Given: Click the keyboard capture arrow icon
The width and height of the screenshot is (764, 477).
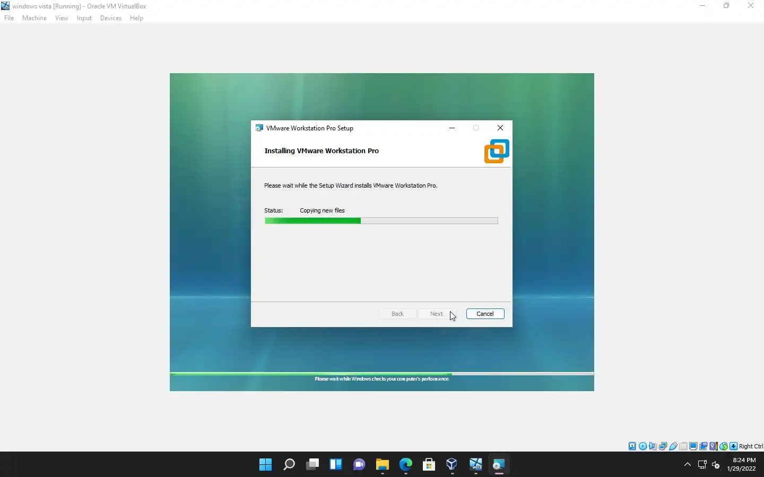Looking at the screenshot, I should click(733, 446).
